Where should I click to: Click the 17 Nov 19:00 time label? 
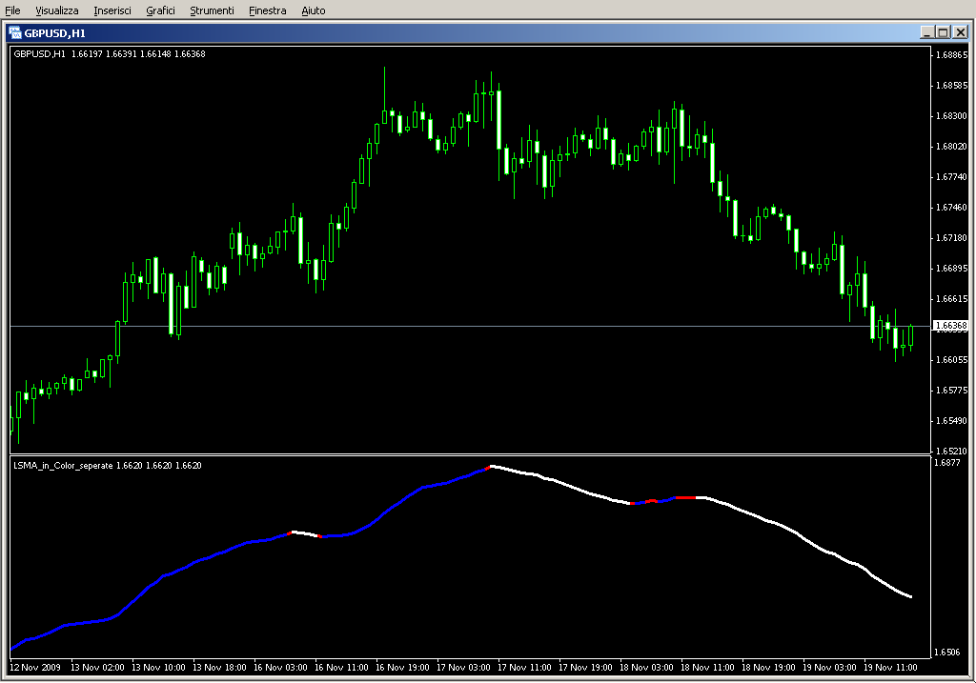tap(585, 668)
